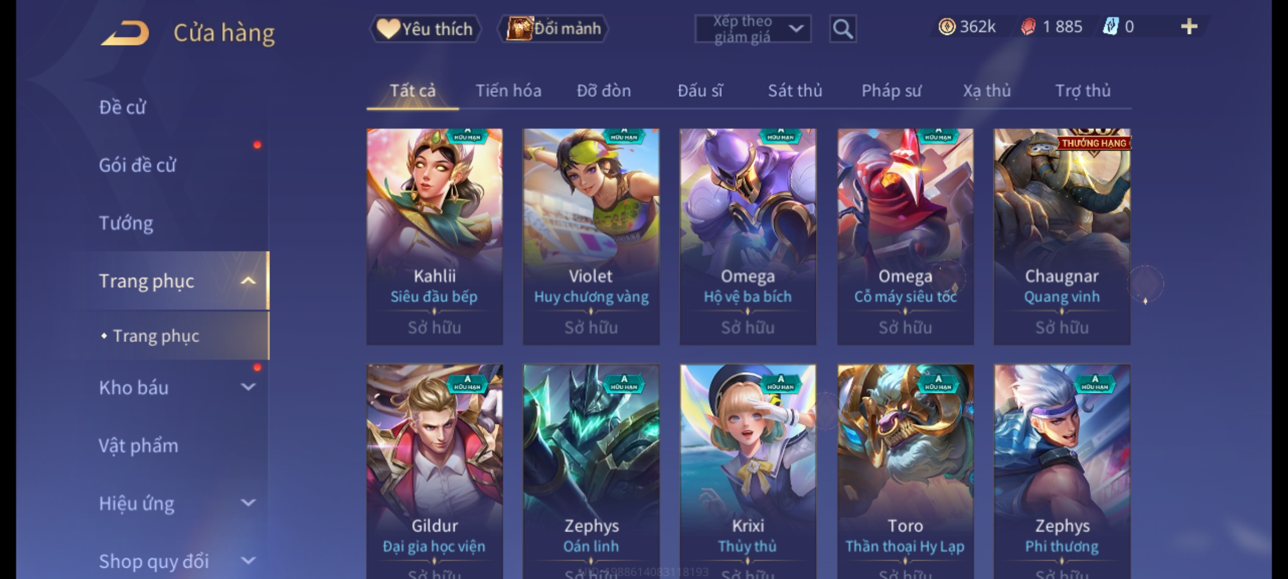Viewport: 1288px width, 579px height.
Task: Open Yêu thích heart favorites
Action: 425,28
